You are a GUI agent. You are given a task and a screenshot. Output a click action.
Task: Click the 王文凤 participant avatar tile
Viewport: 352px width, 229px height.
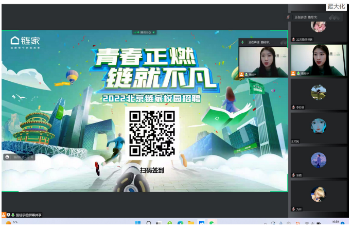318,126
